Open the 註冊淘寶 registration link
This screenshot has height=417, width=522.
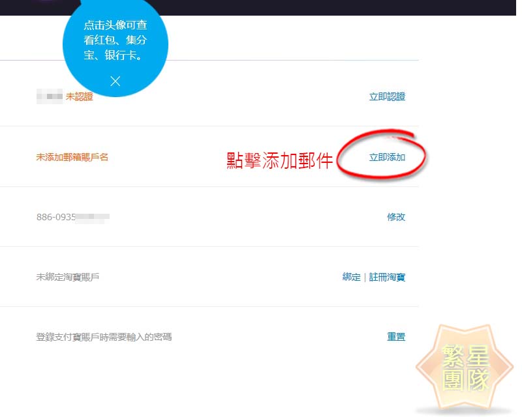(387, 277)
